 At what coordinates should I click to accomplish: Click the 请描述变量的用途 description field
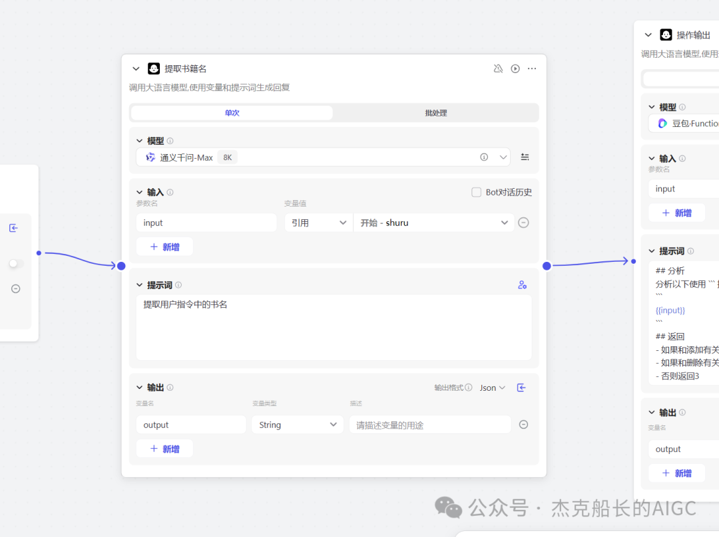[x=430, y=425]
